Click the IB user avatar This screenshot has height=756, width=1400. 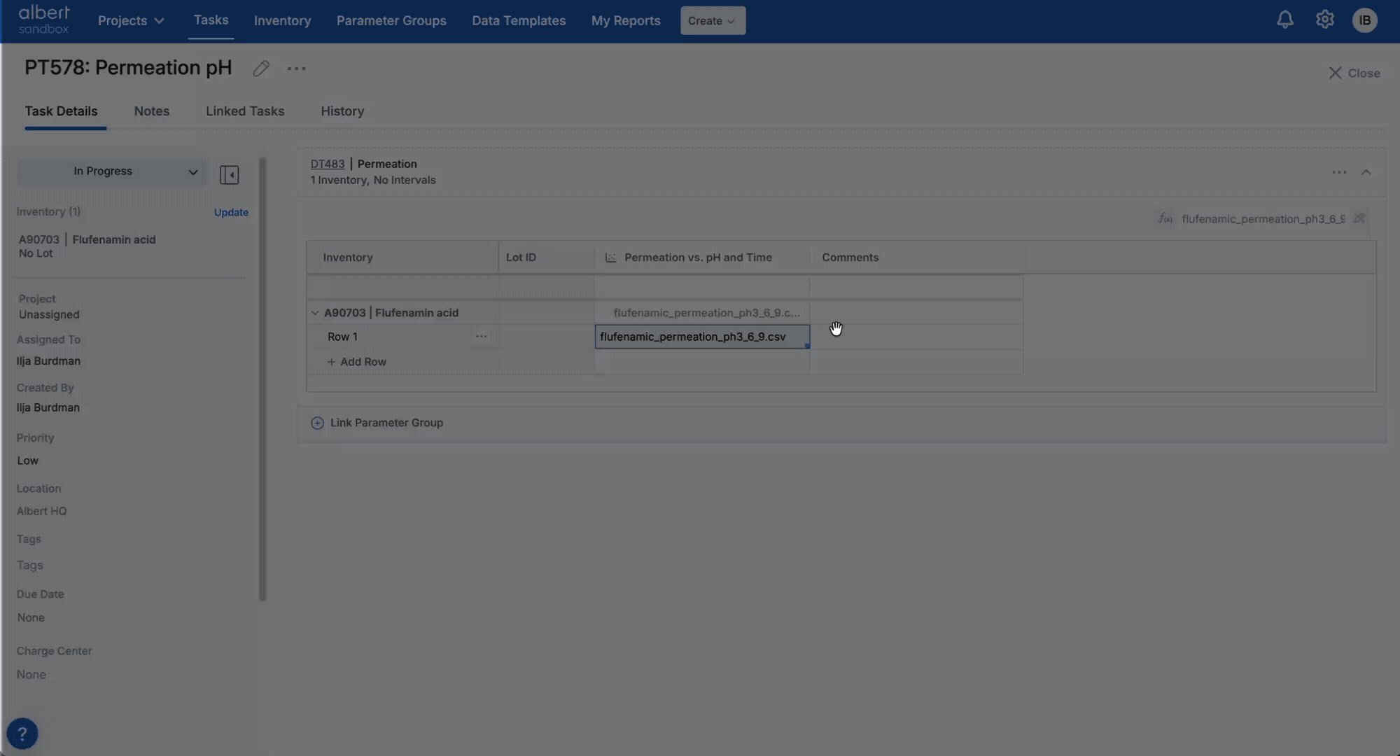(1364, 20)
